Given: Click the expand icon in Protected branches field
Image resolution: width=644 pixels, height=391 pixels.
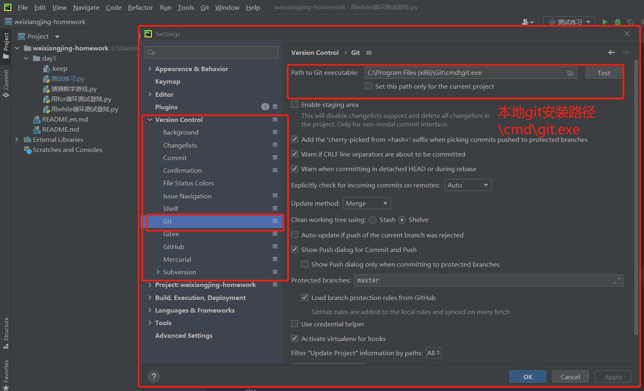Looking at the screenshot, I should [617, 280].
